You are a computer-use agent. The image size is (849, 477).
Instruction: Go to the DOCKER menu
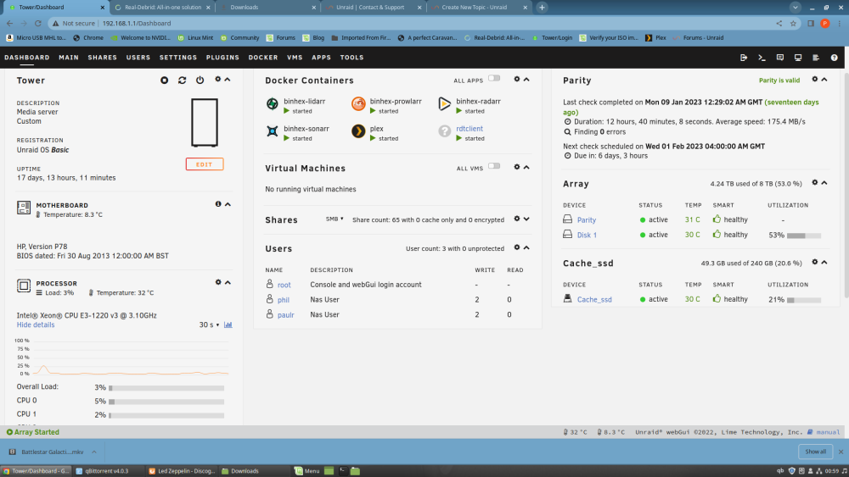tap(263, 58)
